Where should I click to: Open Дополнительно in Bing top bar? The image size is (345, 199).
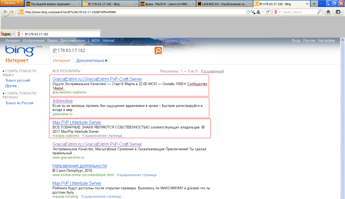(73, 41)
